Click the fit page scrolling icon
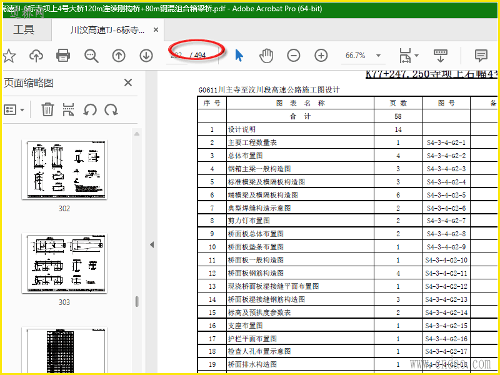The image size is (500, 375). click(405, 56)
